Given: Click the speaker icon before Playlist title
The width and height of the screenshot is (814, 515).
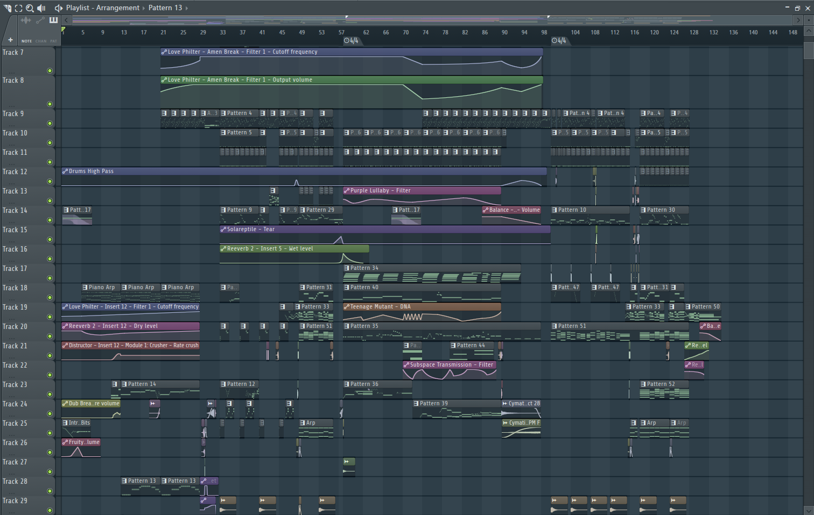Looking at the screenshot, I should click(x=59, y=8).
